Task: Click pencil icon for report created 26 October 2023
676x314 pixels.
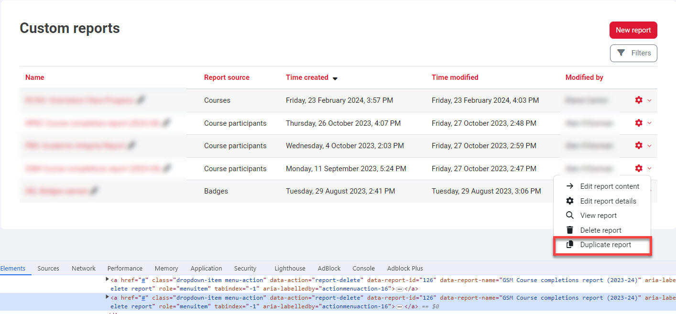Action: click(166, 123)
